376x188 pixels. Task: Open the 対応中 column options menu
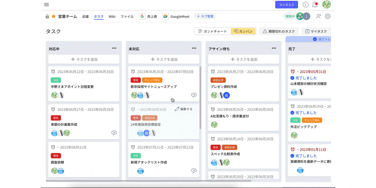114,48
